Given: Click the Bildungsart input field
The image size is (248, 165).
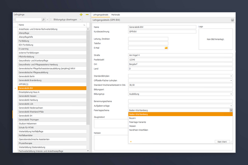Looking at the screenshot, I should coord(180,89).
